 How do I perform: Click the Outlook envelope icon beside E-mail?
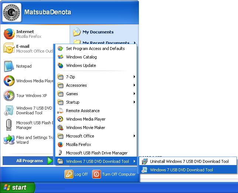9,48
